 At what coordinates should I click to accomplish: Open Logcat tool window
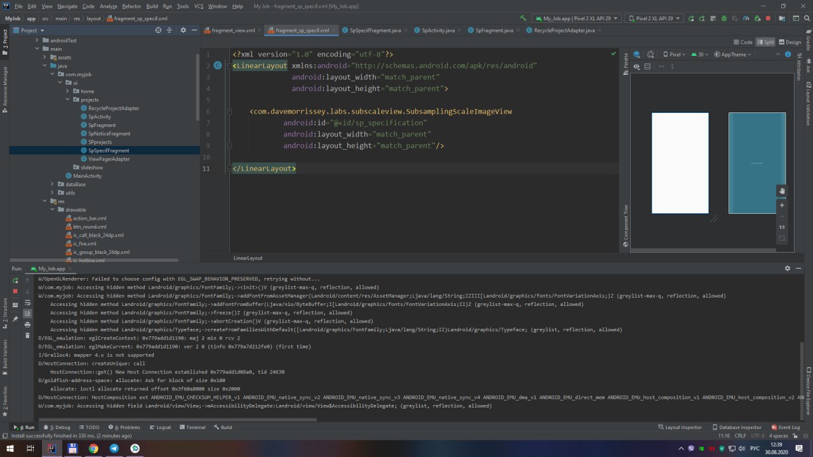(159, 427)
